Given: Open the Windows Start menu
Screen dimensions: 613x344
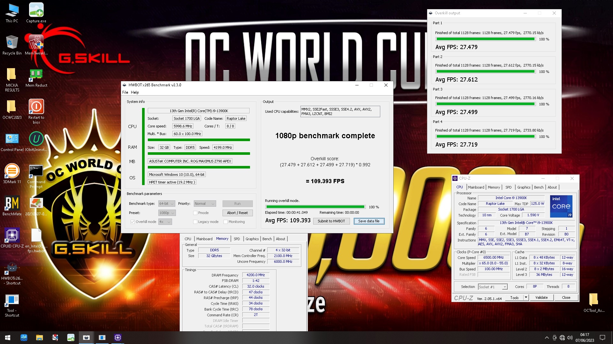Looking at the screenshot, I should pyautogui.click(x=8, y=338).
